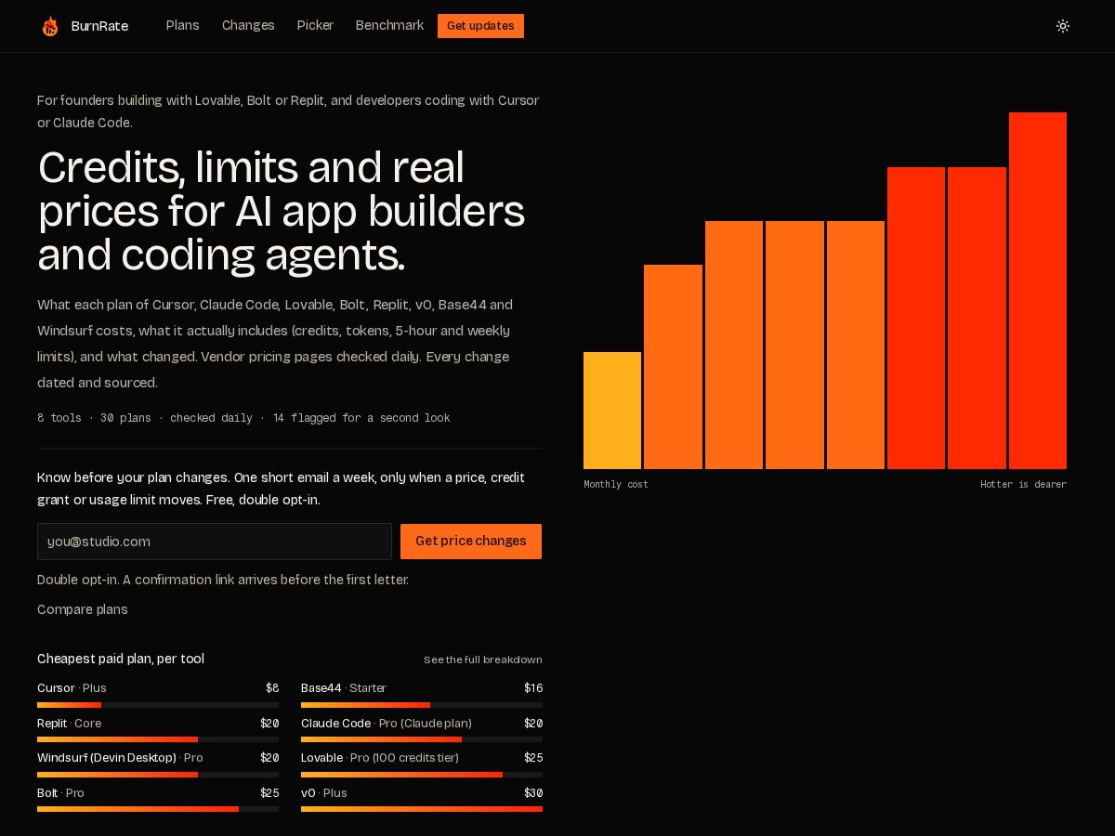Select the Base44 · Starter row label
Image resolution: width=1115 pixels, height=836 pixels.
(344, 688)
